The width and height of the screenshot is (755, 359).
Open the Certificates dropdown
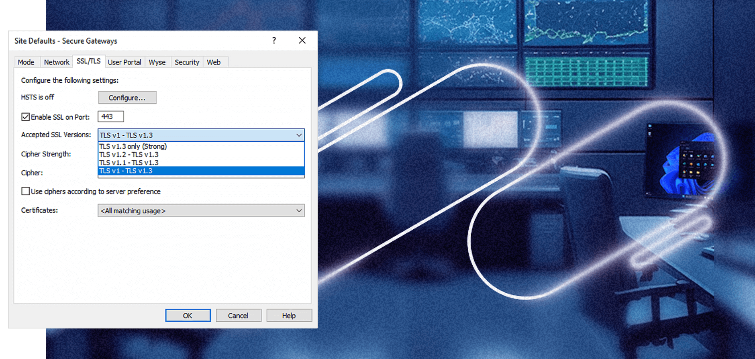point(201,210)
